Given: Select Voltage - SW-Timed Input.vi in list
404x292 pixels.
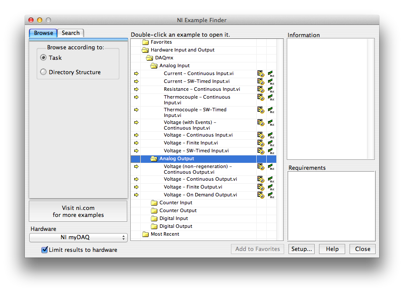Looking at the screenshot, I should tap(196, 151).
